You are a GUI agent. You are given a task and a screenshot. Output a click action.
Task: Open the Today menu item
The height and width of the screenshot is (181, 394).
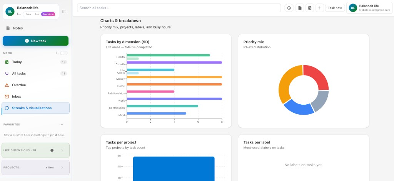(x=36, y=62)
